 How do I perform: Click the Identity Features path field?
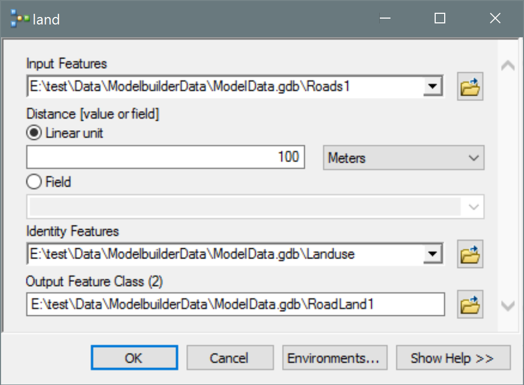224,255
